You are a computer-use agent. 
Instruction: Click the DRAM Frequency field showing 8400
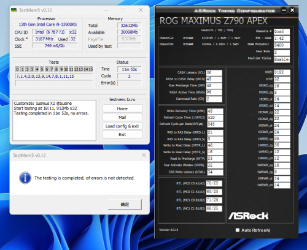coord(282,45)
